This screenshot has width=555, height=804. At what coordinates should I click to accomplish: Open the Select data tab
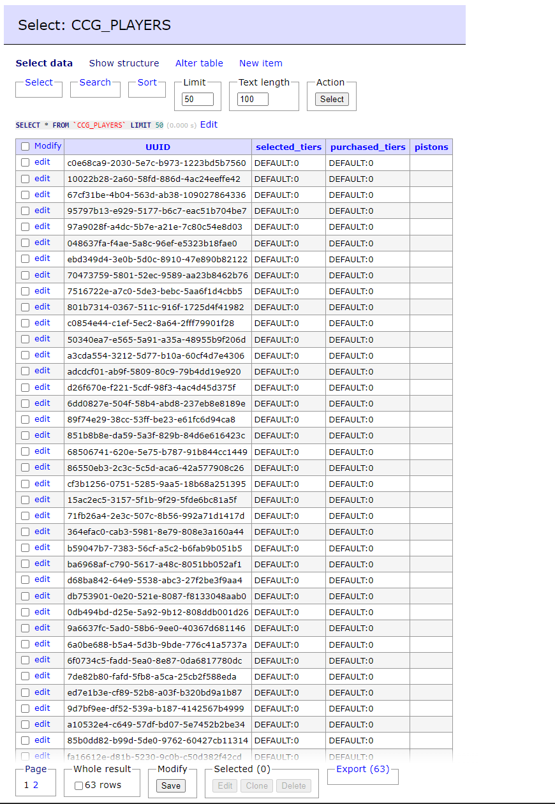click(x=44, y=63)
